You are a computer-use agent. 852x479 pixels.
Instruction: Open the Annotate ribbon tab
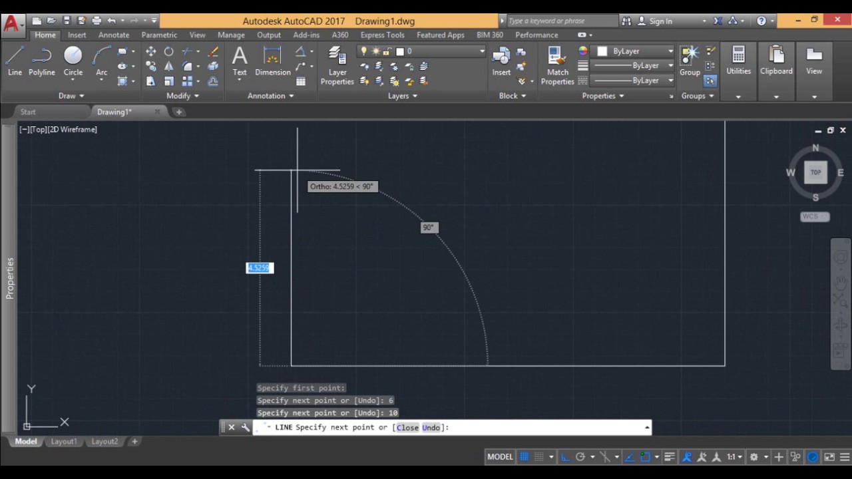114,35
